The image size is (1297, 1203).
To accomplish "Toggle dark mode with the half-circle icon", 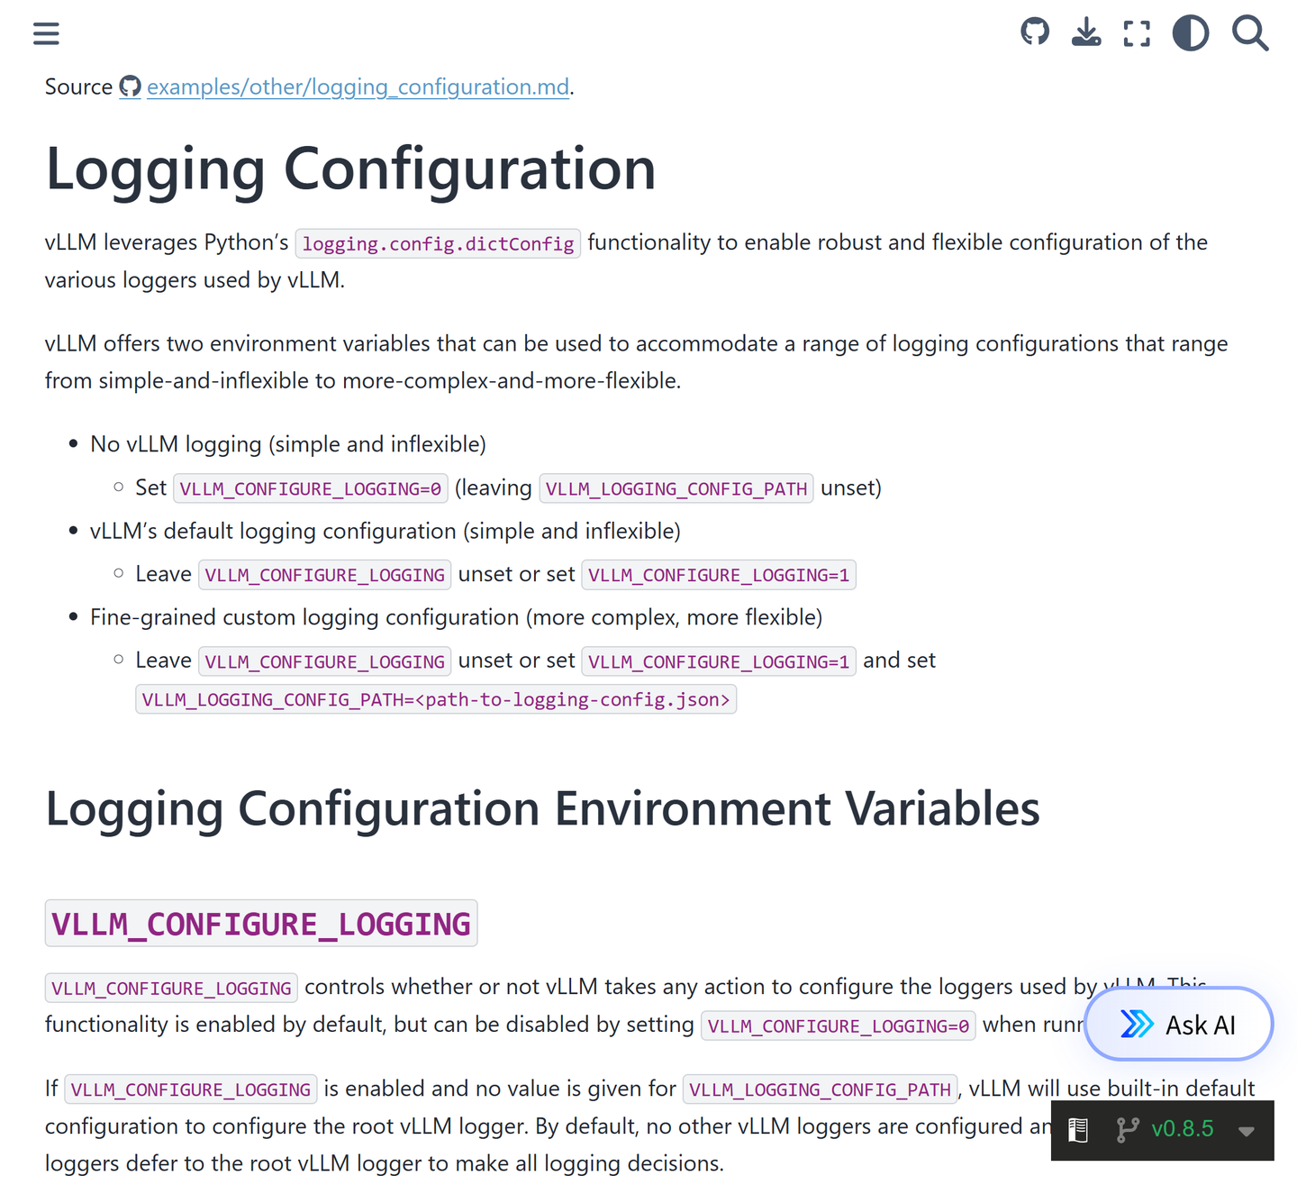I will (1190, 32).
